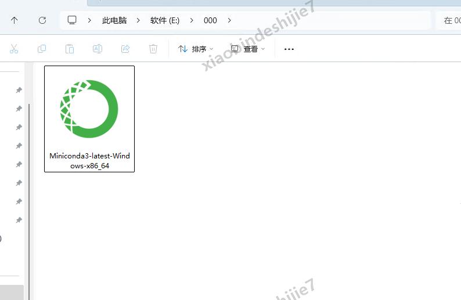Screen dimensions: 461x300
Task: Expand chevron after computer icon
Action: pos(89,20)
